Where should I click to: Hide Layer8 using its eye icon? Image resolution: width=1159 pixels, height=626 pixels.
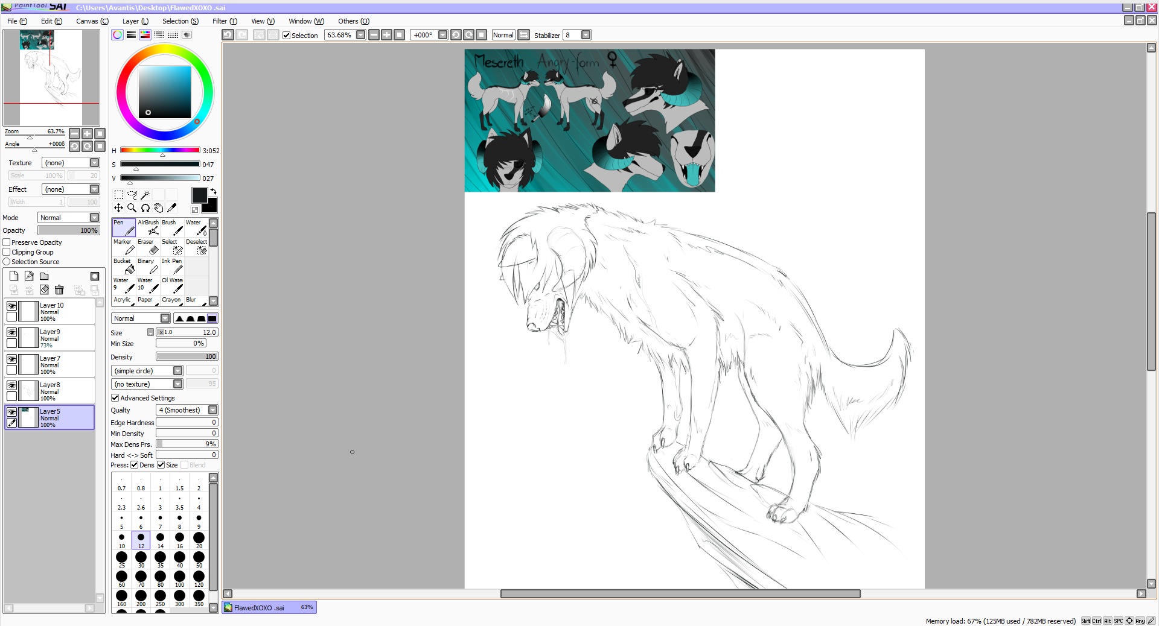tap(11, 385)
